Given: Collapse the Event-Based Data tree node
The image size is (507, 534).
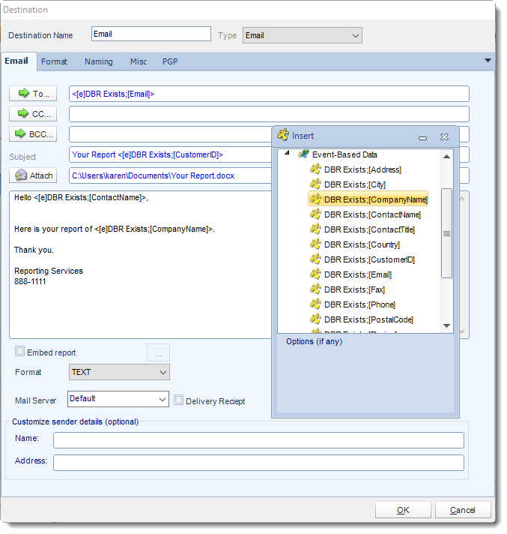Looking at the screenshot, I should point(287,153).
